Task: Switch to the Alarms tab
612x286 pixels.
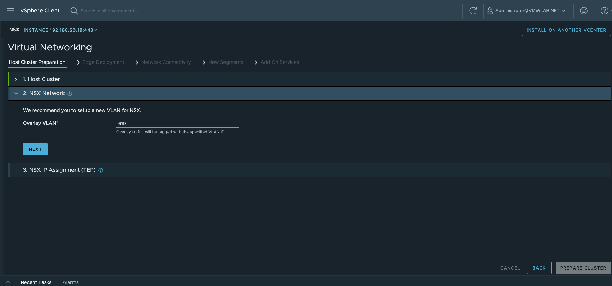Action: [70, 282]
